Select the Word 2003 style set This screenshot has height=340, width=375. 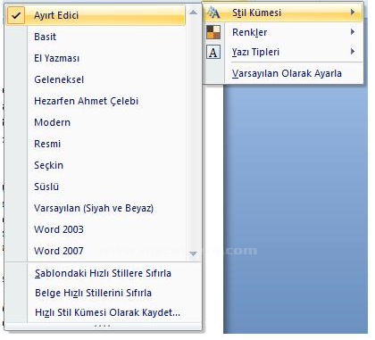96,229
